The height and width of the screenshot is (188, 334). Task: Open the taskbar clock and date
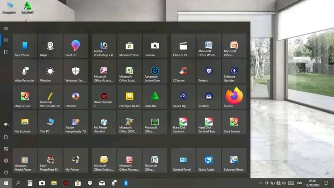tap(313, 183)
